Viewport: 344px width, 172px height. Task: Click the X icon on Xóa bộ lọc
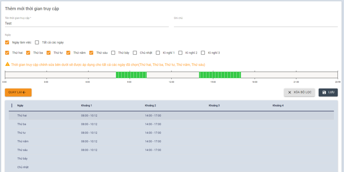point(290,93)
